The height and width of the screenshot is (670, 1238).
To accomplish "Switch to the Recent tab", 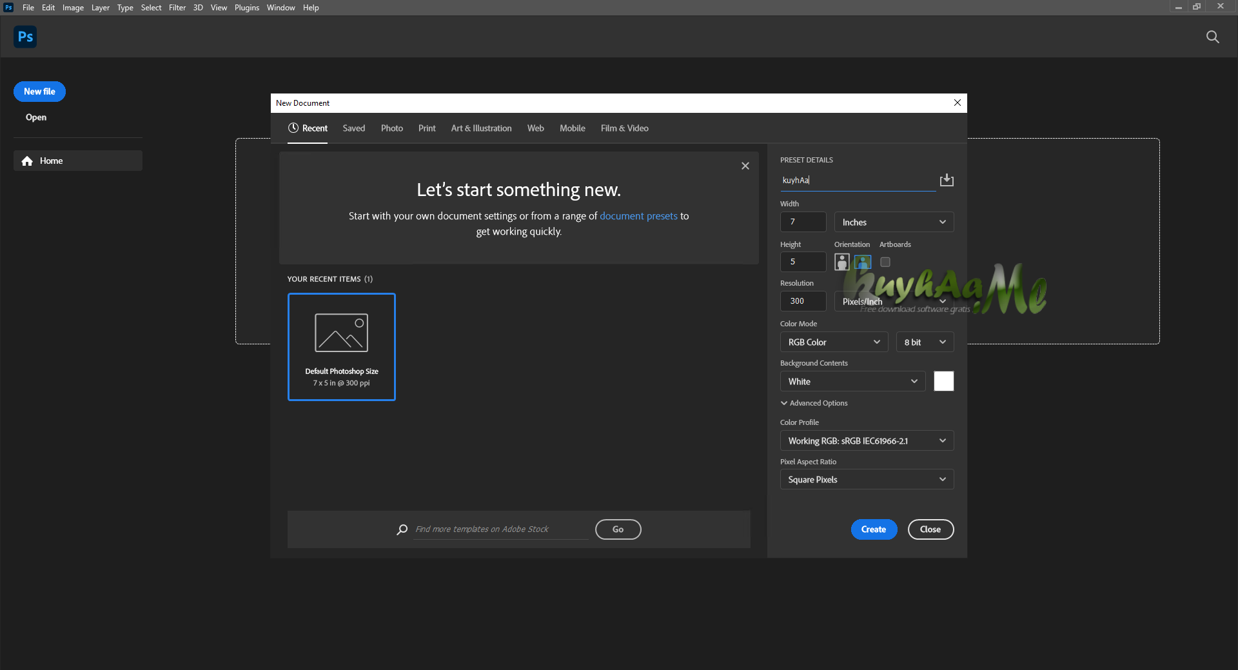I will (308, 128).
